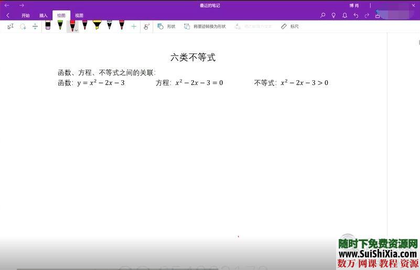The height and width of the screenshot is (270, 420).
Task: Click the function y = x² − 2x − 3
Action: point(101,83)
